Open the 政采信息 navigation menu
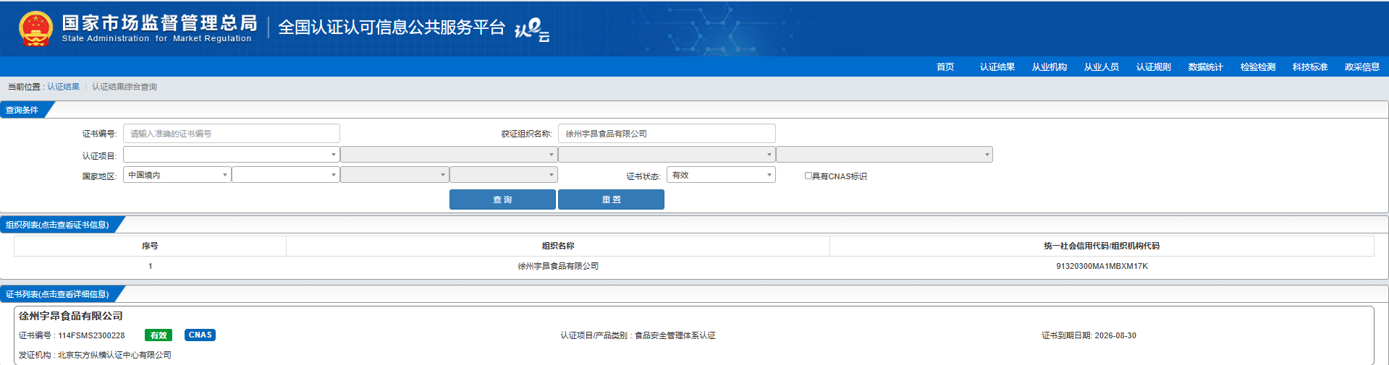 pos(1362,67)
